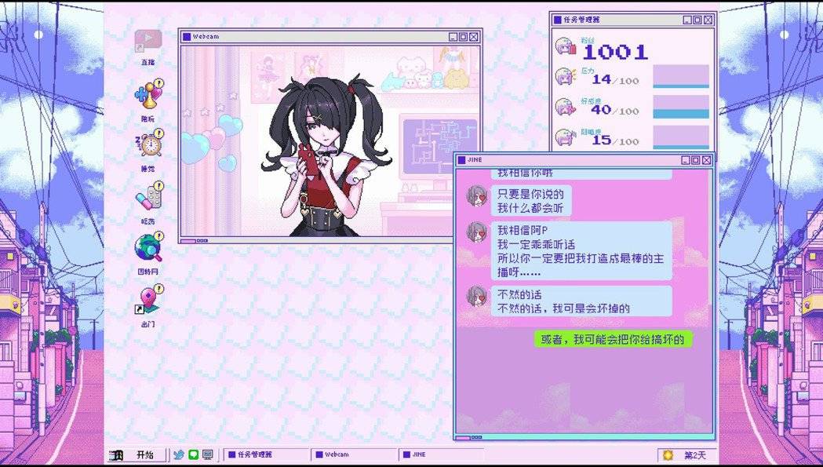Viewport: 823px width, 467px height.
Task: Select the 直播 streaming icon on the desktop
Action: [148, 38]
